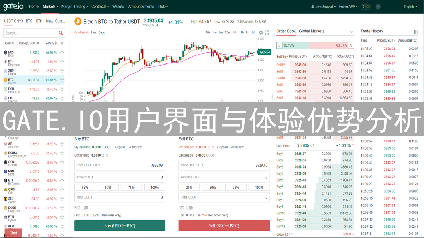424x238 pixels.
Task: Click 100% in Sell BTC form
Action: coord(259,187)
